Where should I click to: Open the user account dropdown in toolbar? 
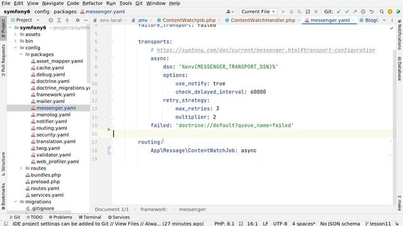coord(230,11)
